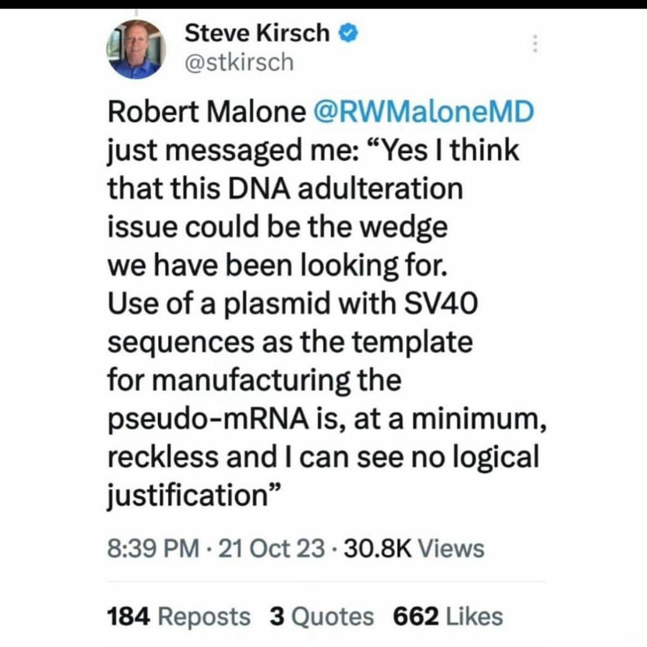Screen dimensions: 647x647
Task: Click the phrase DNA adulteration
Action: [344, 188]
